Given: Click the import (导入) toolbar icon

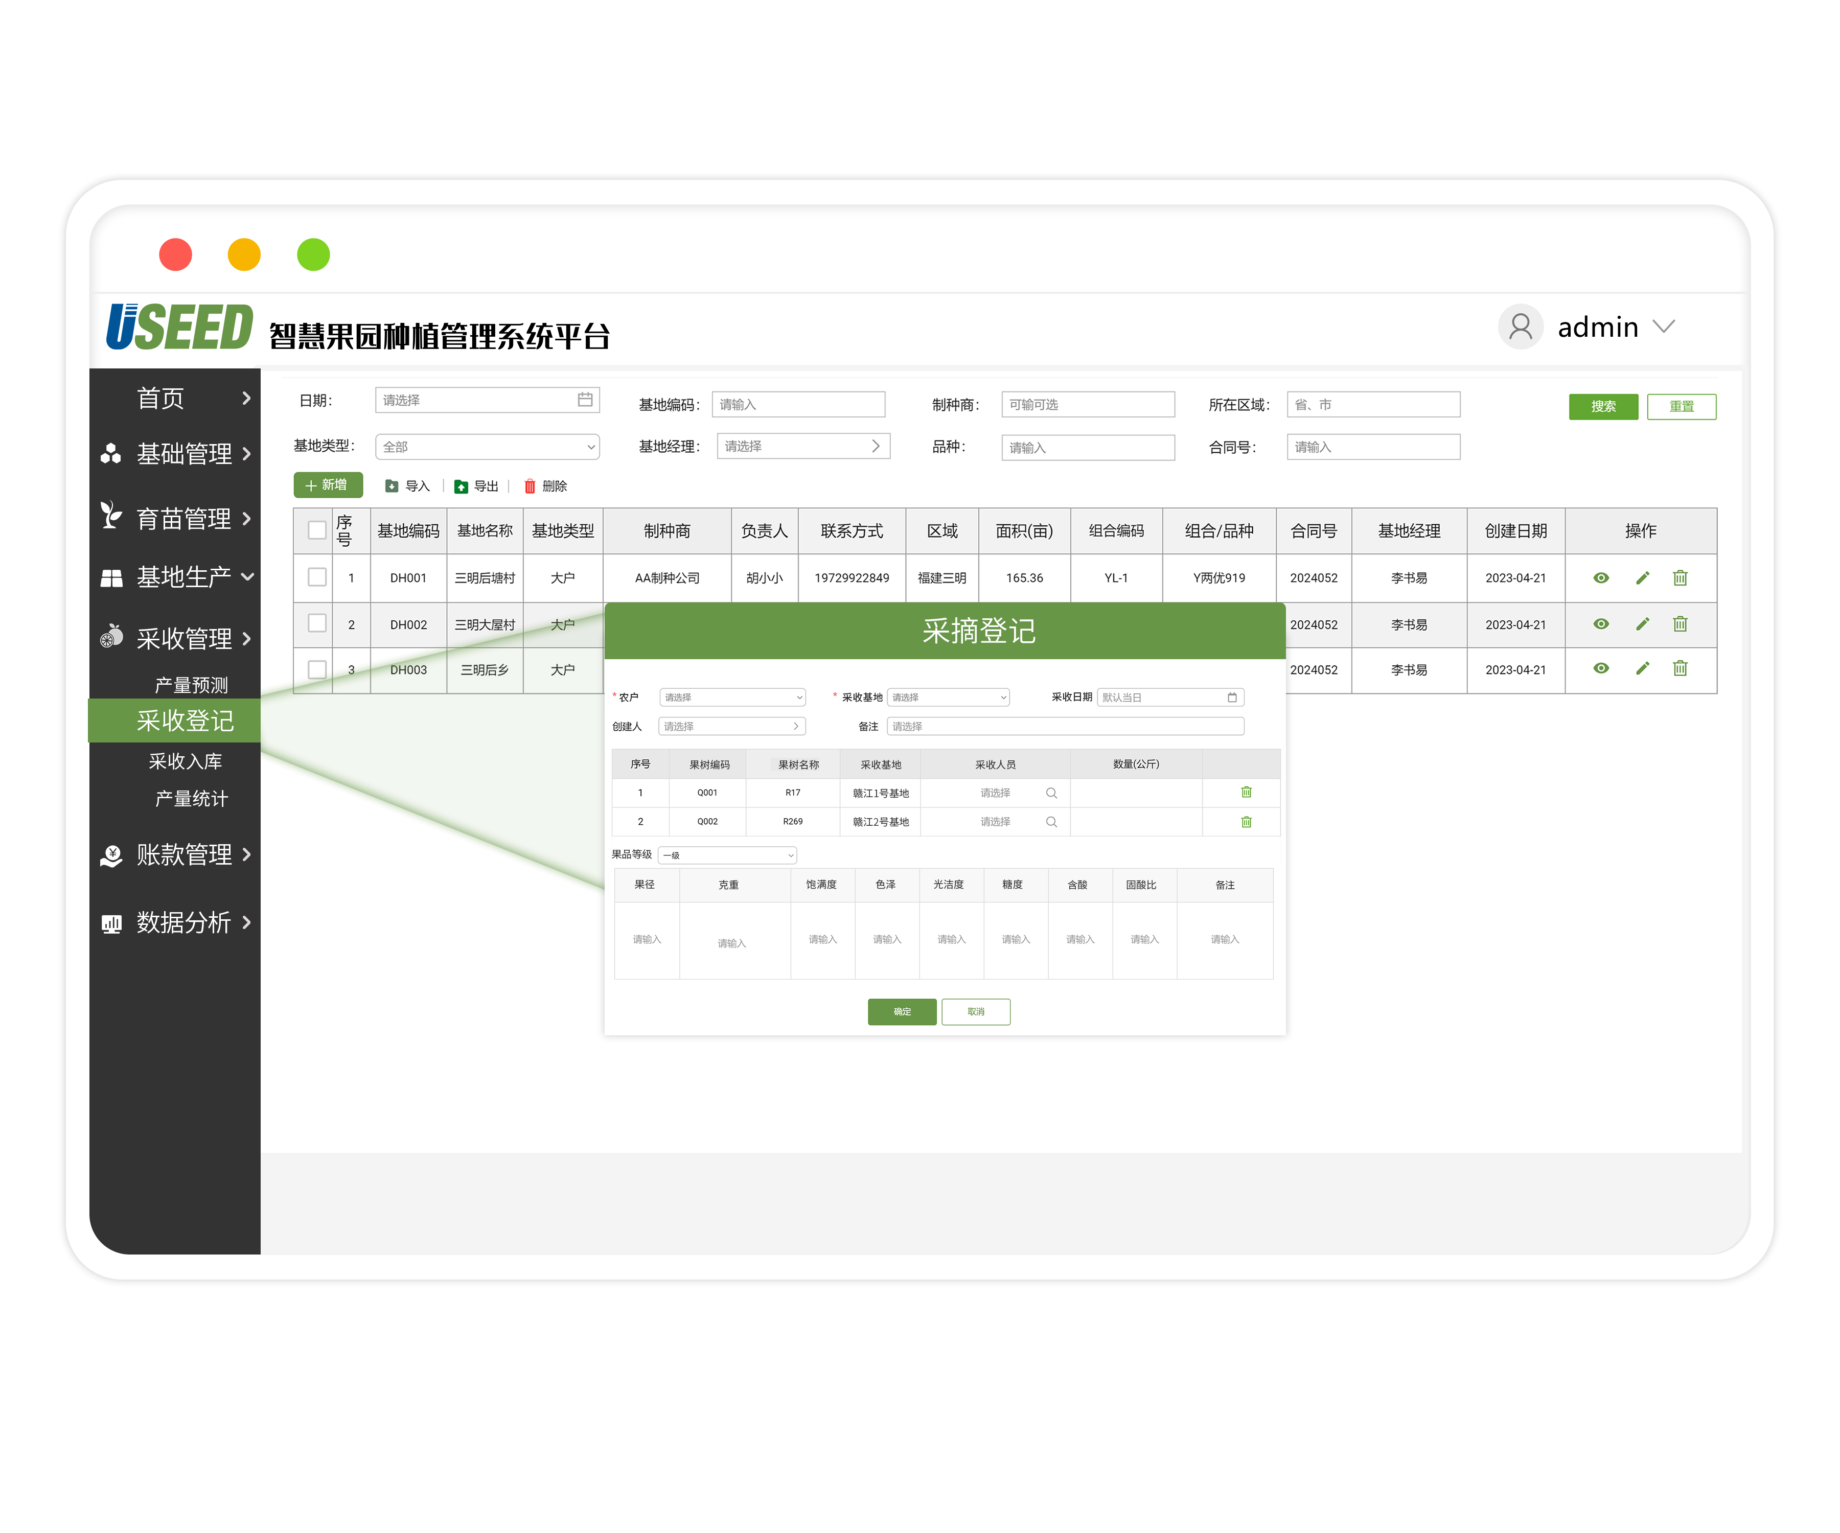Looking at the screenshot, I should click(392, 486).
